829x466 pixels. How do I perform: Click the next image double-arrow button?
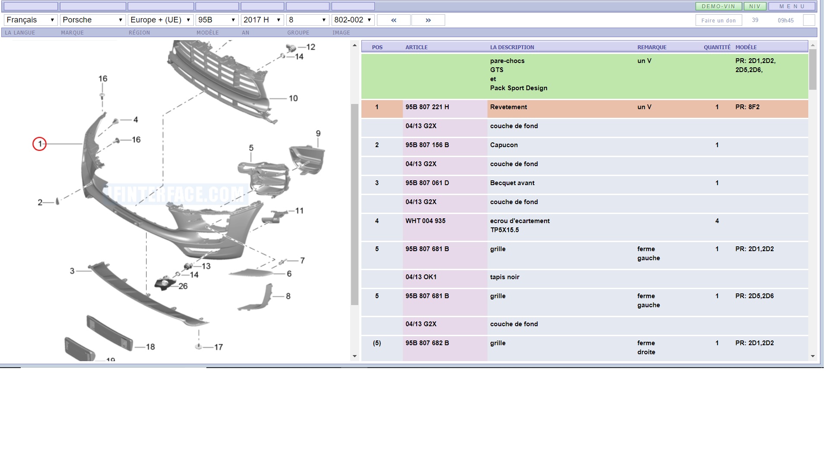(x=428, y=20)
